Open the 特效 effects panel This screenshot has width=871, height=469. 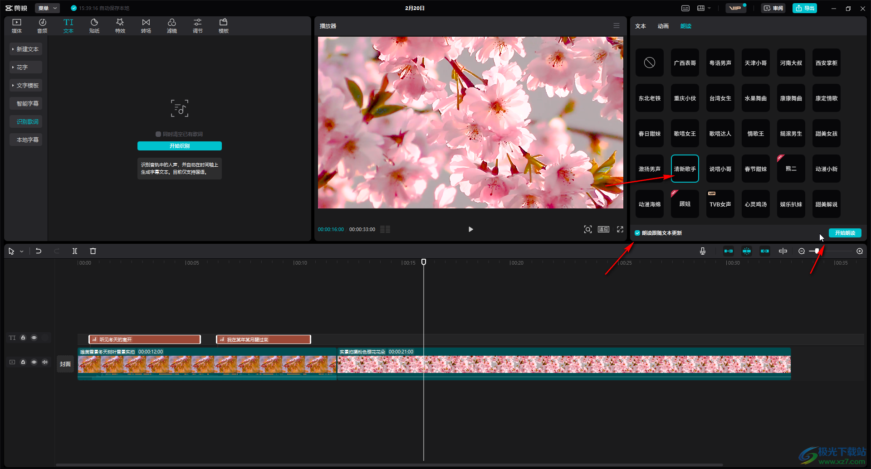[x=120, y=26]
